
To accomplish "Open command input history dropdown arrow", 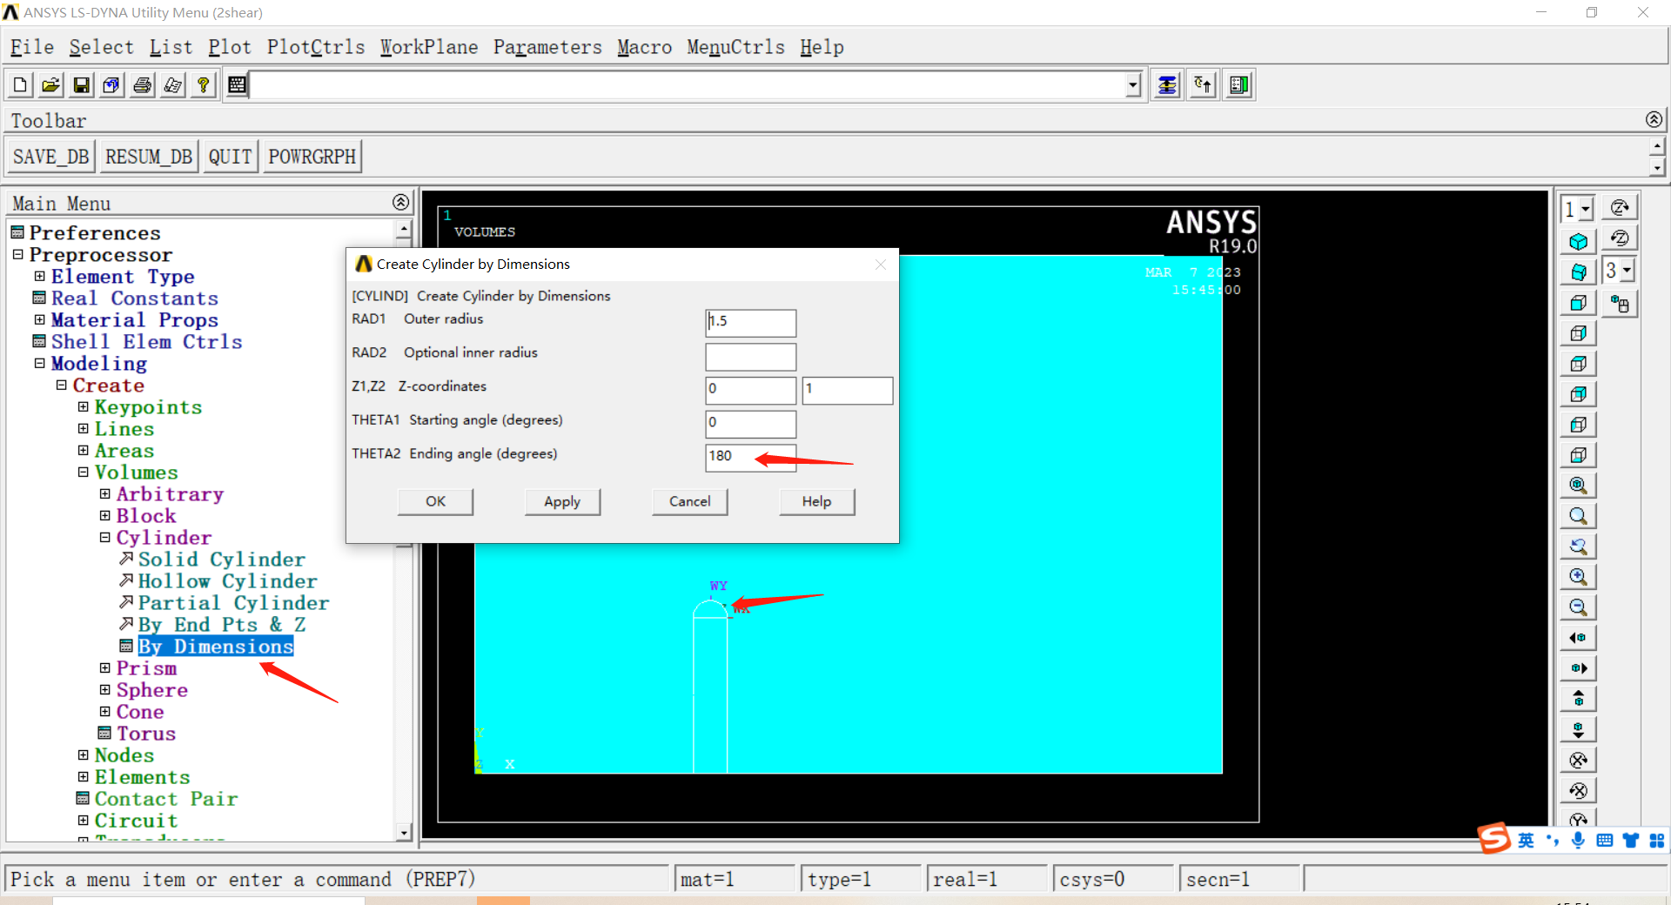I will tap(1132, 85).
